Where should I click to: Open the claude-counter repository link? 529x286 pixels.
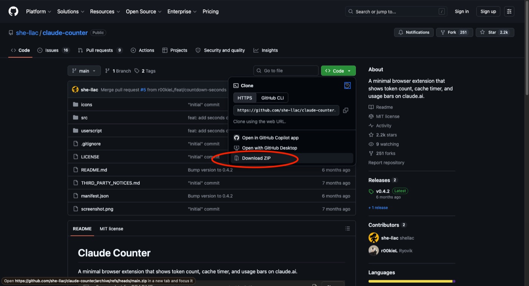65,33
